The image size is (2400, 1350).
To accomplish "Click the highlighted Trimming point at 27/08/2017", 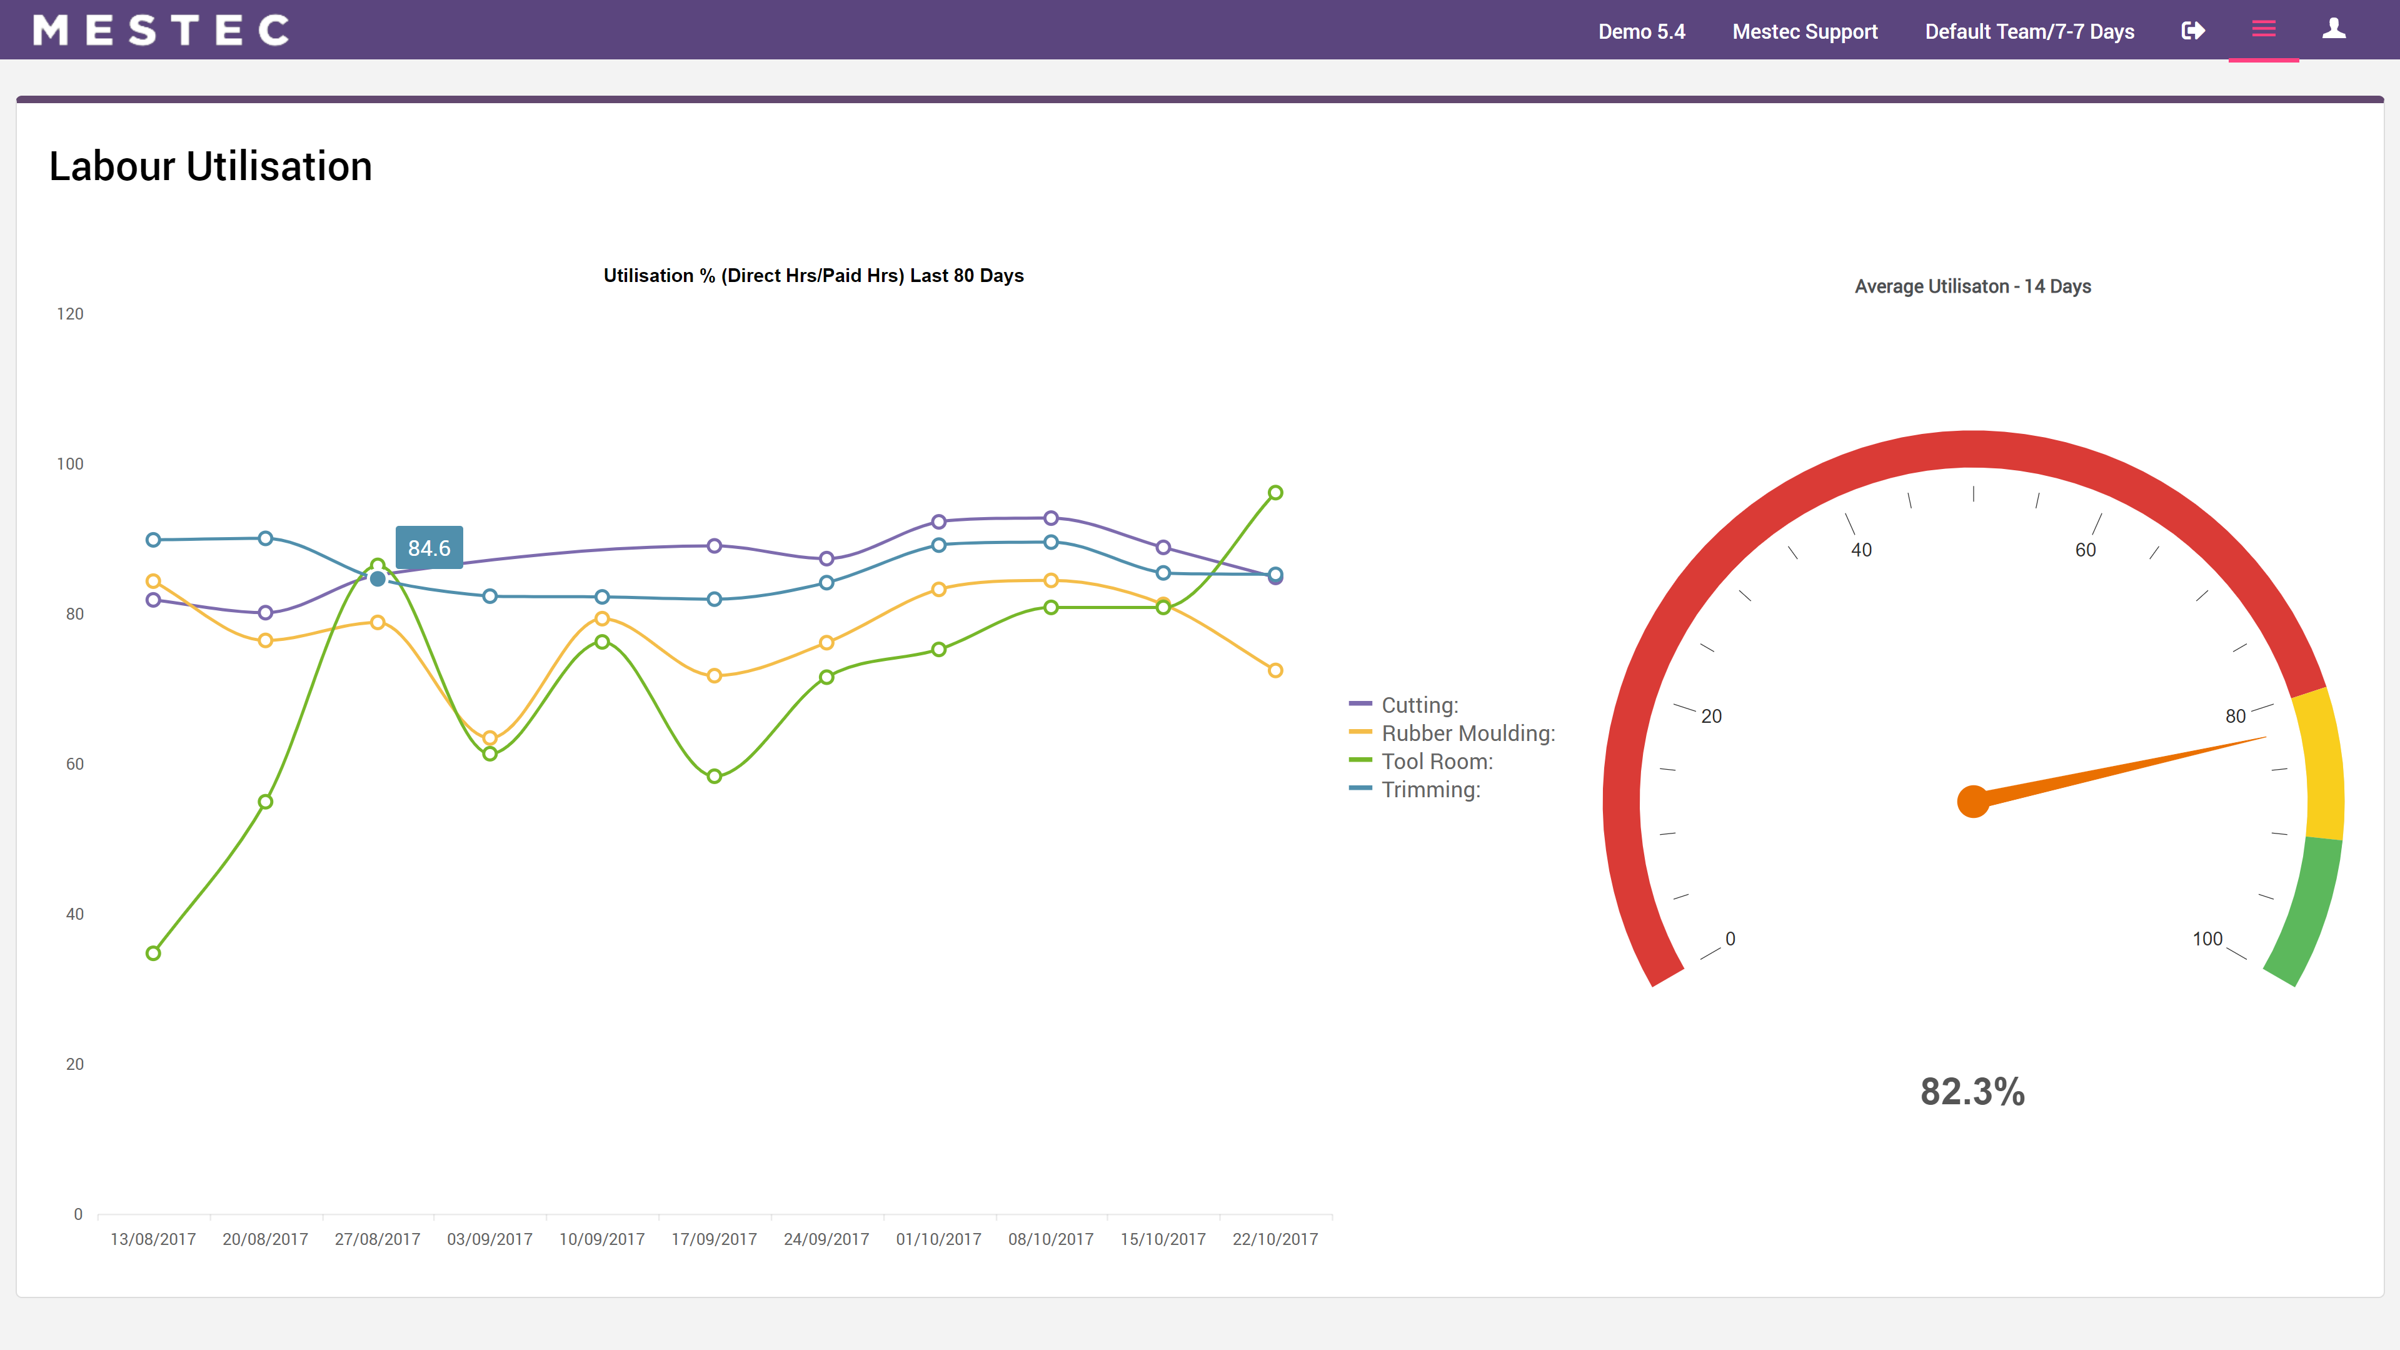I will coord(378,578).
